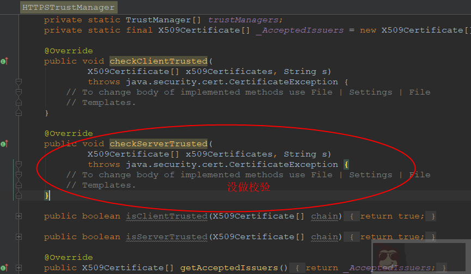Collapse checkServerTrusted at its throws line fold marker
Viewport: 471px width, 274px height.
[x=19, y=165]
